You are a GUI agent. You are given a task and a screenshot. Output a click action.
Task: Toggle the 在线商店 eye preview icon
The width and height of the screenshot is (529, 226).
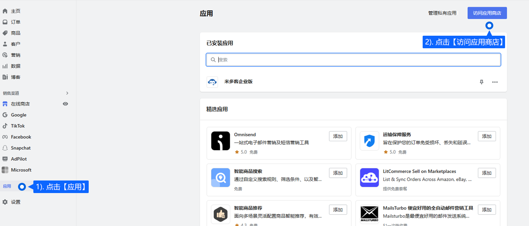[66, 104]
